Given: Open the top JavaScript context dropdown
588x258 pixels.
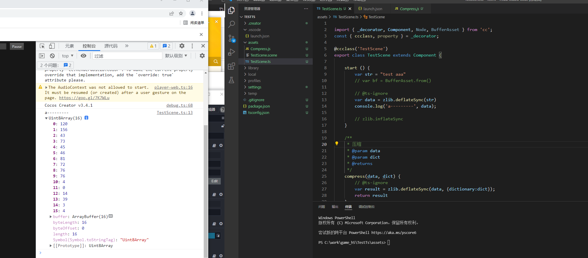Looking at the screenshot, I should pos(68,56).
